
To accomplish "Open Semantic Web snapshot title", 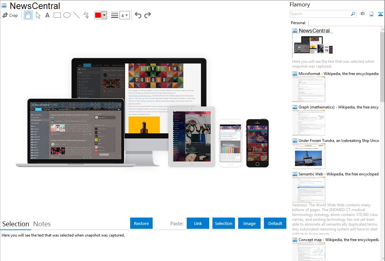I will (338, 174).
